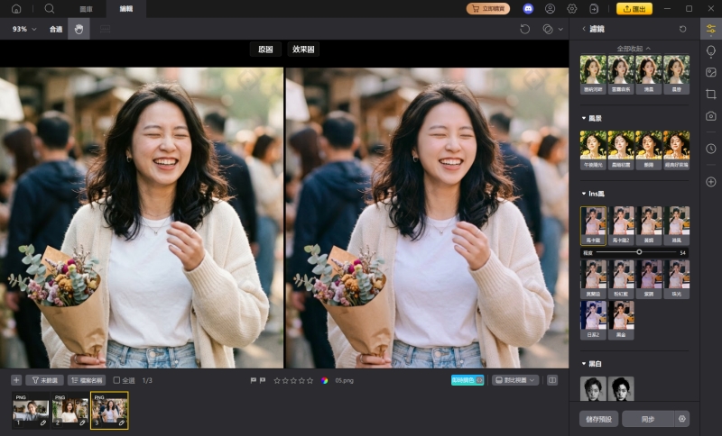Viewport: 722px width, 436px height.
Task: Collapse the 風景 filter section
Action: (583, 118)
